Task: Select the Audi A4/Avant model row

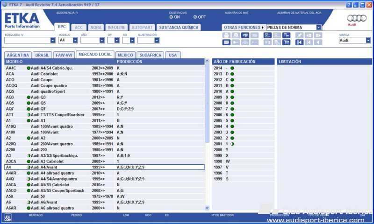Action: [x=104, y=168]
